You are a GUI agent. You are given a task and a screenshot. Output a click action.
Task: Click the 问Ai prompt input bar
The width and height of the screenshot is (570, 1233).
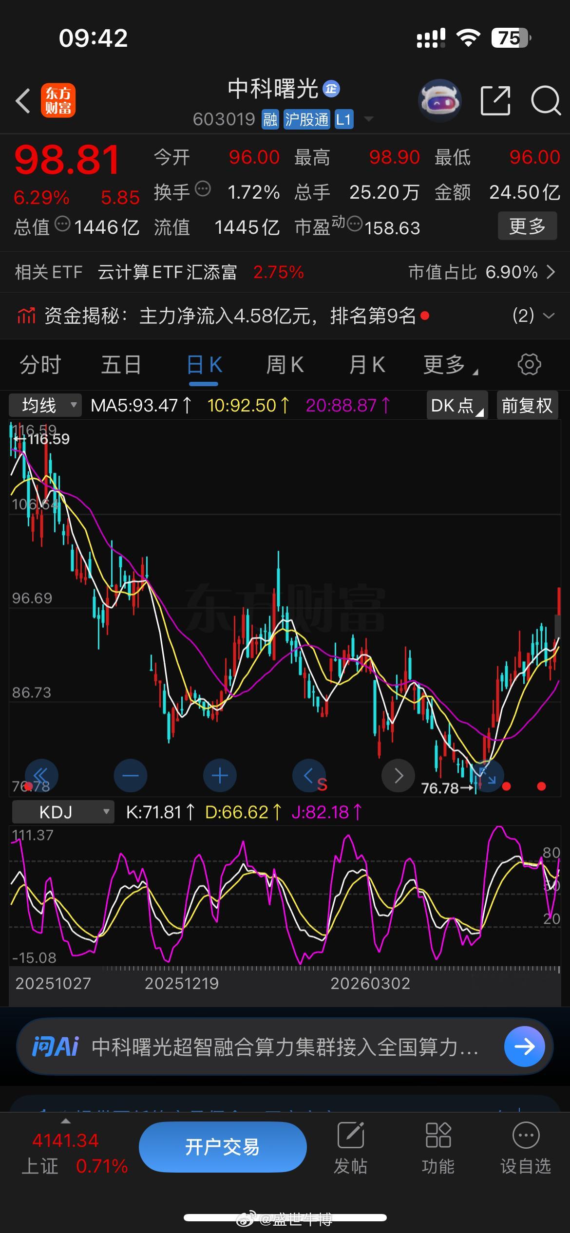pyautogui.click(x=285, y=1046)
